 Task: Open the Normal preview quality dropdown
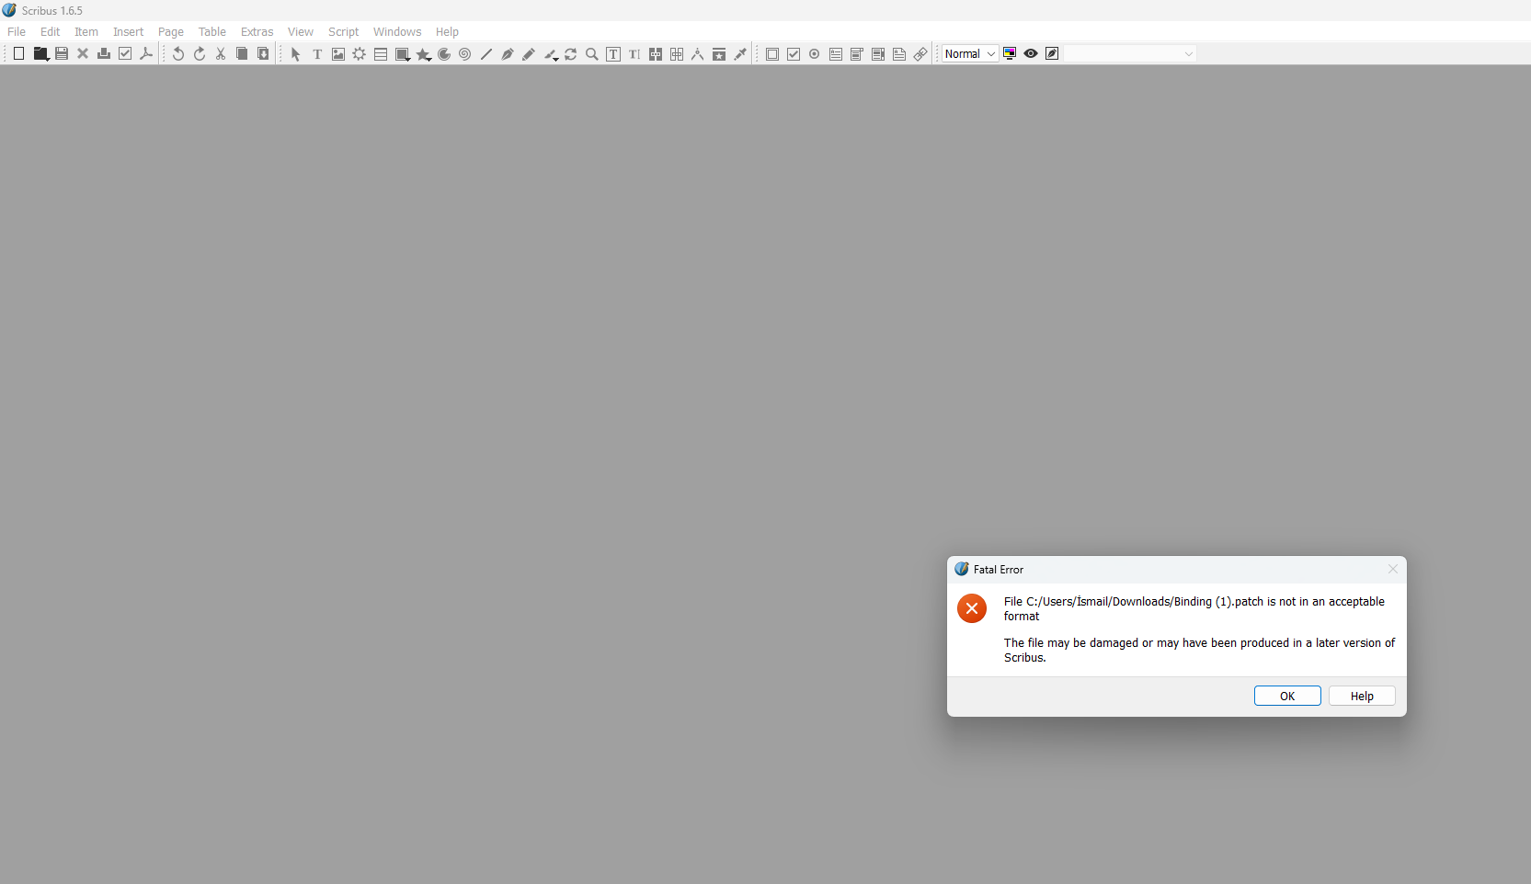coord(970,54)
